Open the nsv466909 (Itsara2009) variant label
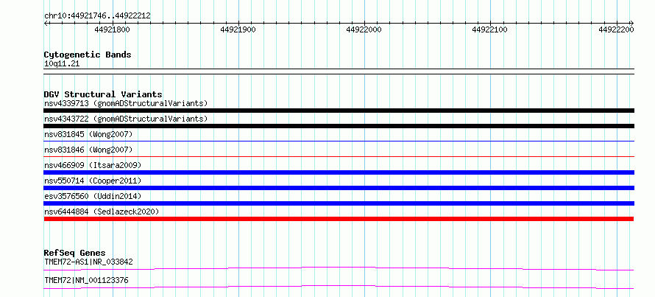Viewport: 655px width, 297px height. [93, 165]
